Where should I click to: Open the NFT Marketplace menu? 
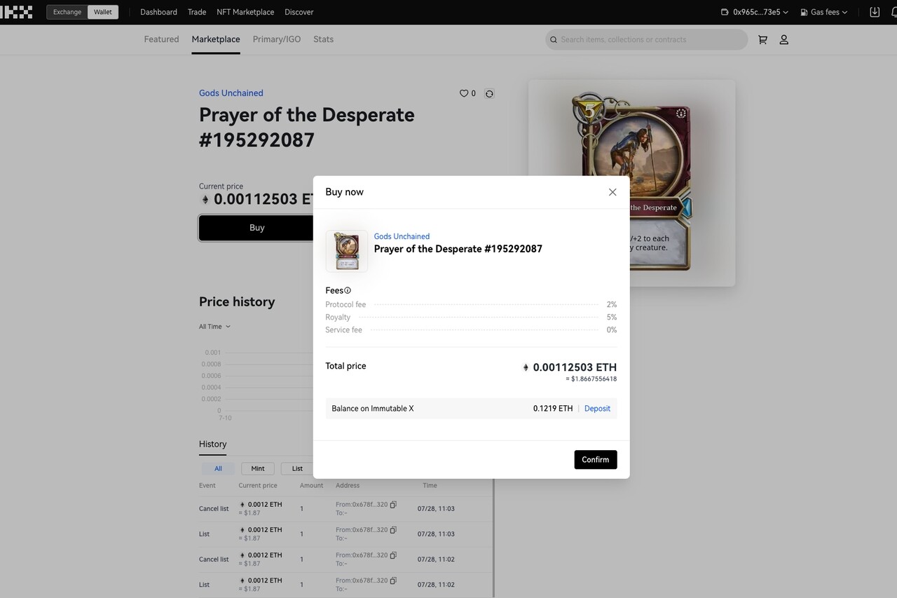(x=245, y=12)
